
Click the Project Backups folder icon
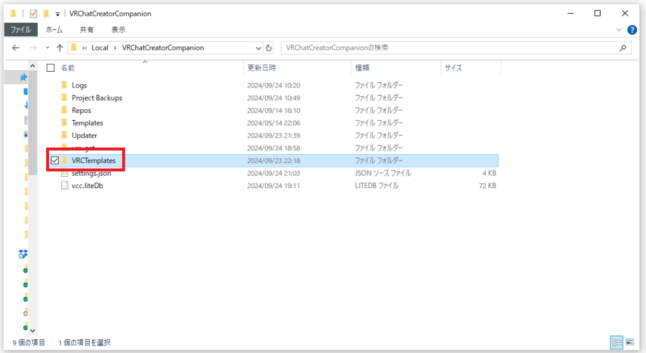click(x=64, y=98)
